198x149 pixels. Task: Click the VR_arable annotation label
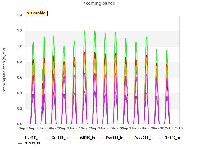coord(36,13)
